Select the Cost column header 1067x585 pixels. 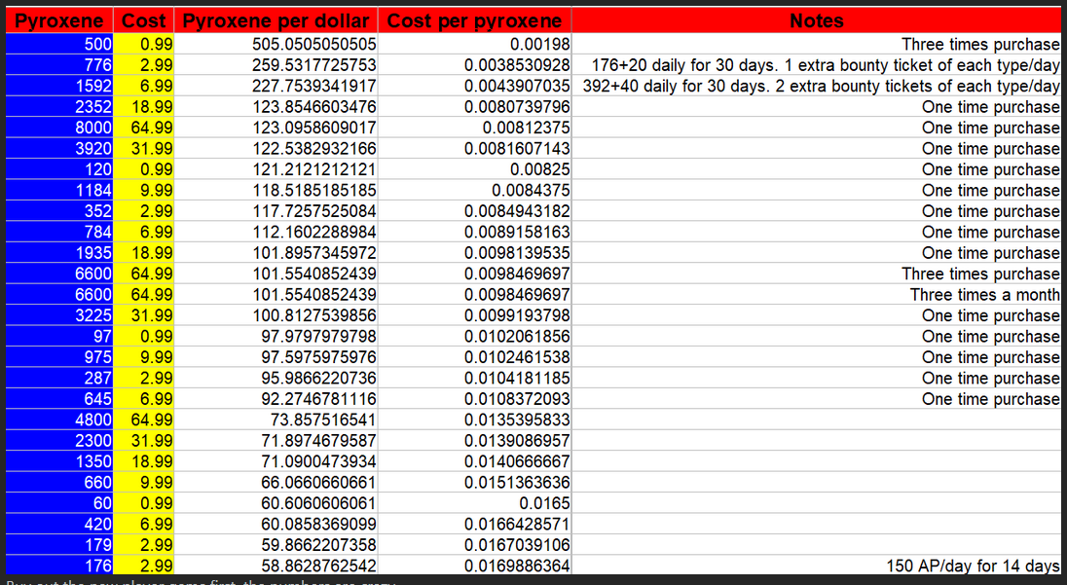pos(143,20)
